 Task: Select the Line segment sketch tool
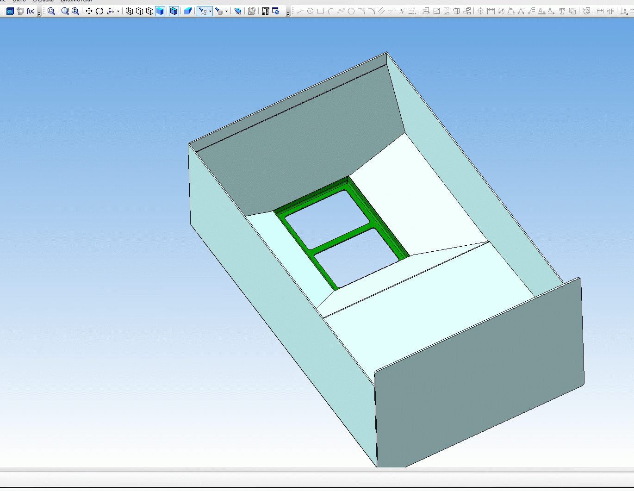coord(300,11)
